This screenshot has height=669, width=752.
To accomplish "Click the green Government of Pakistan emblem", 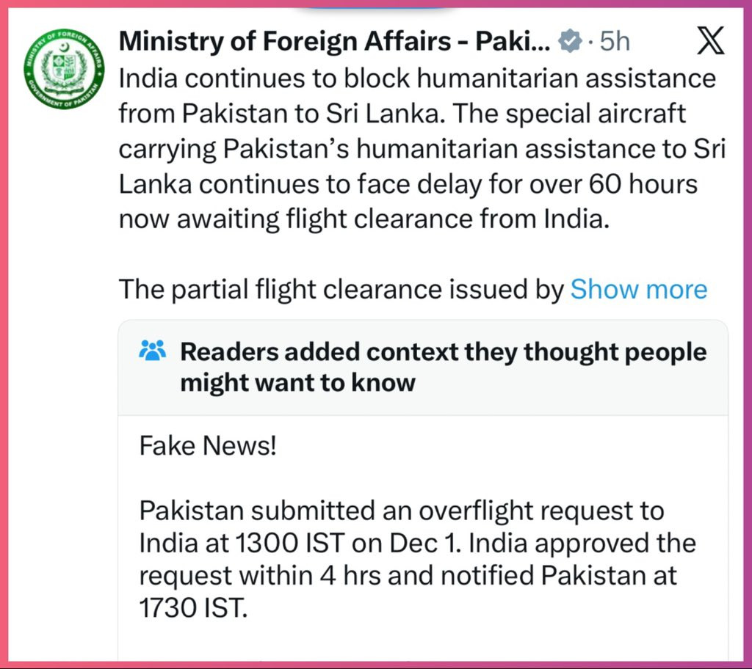I will pos(64,68).
